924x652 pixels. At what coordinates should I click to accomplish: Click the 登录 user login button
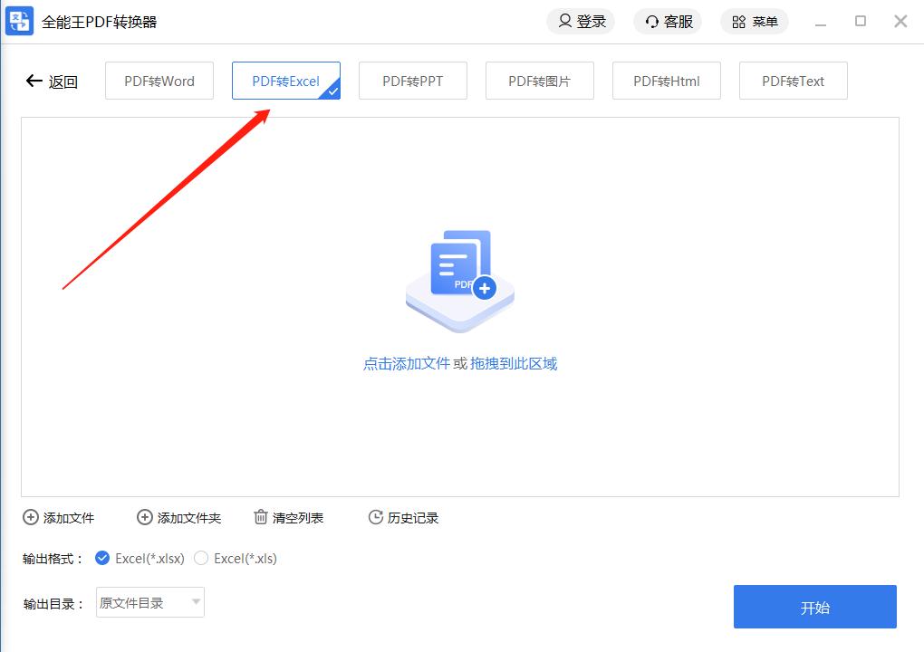(x=581, y=21)
